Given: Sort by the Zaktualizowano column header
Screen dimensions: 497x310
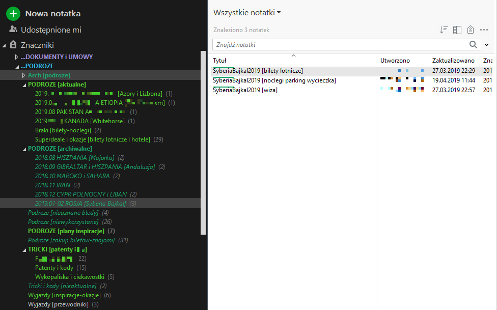Looking at the screenshot, I should click(x=453, y=61).
